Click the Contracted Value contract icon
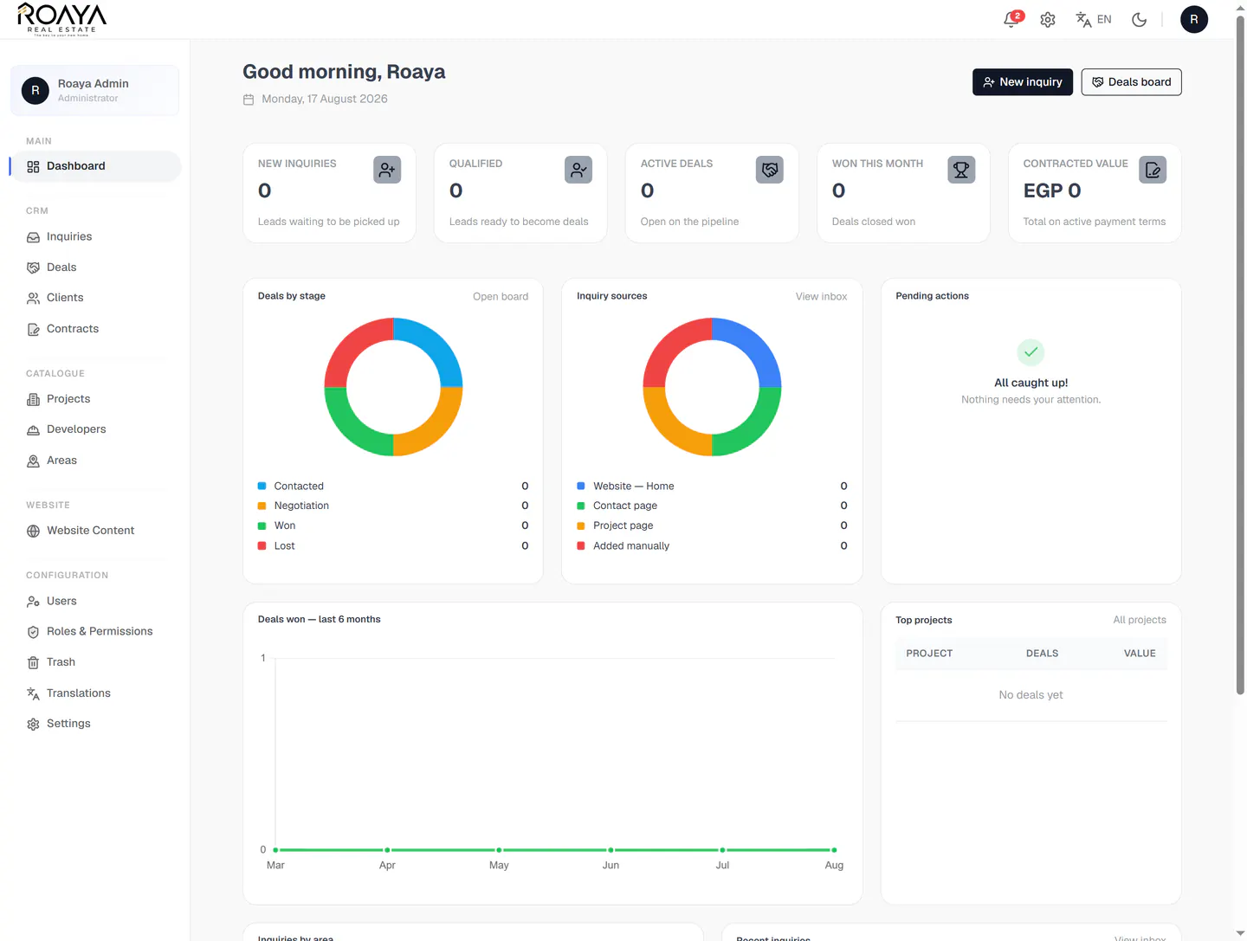1247x941 pixels. (1153, 170)
